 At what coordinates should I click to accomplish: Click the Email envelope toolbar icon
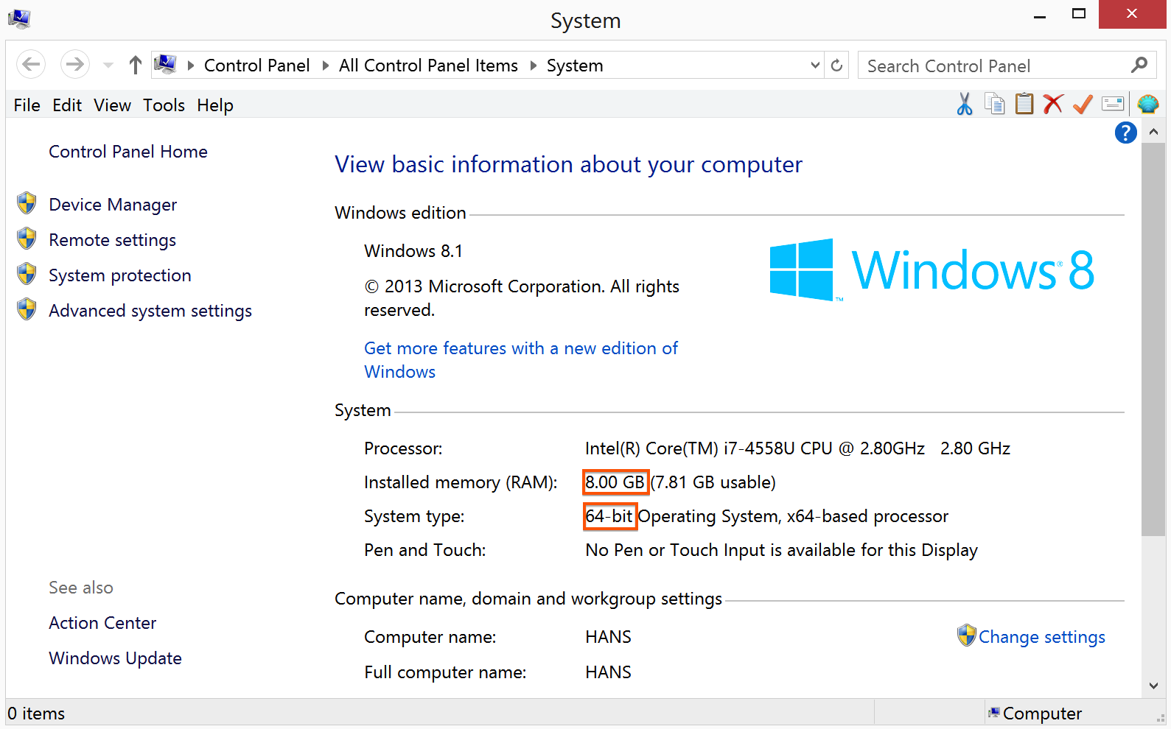1113,105
